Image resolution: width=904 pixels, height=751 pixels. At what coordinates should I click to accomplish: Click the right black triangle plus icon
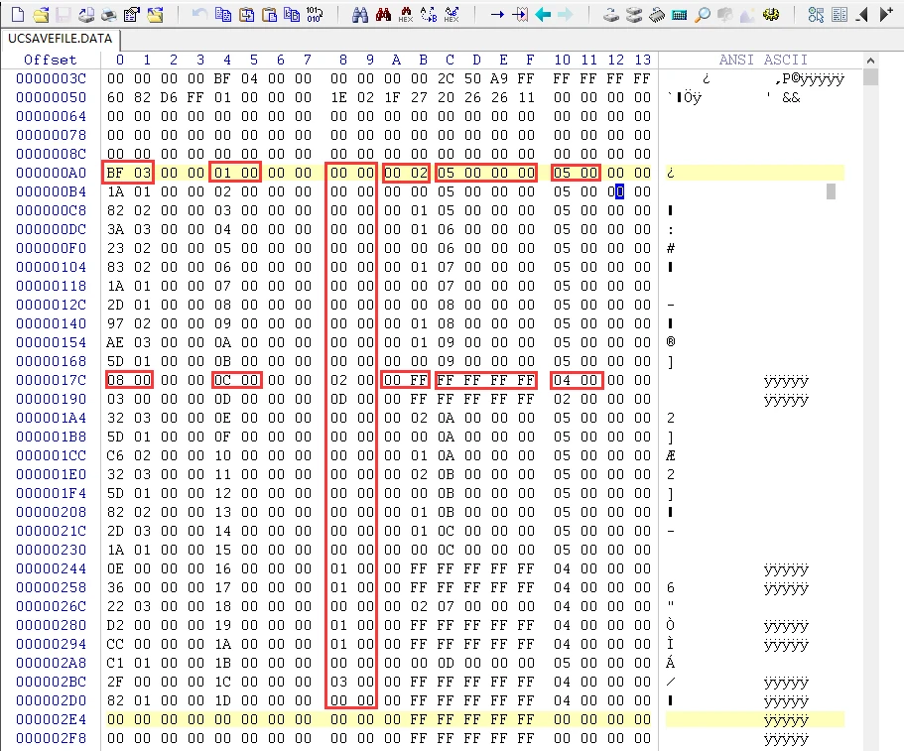click(886, 14)
